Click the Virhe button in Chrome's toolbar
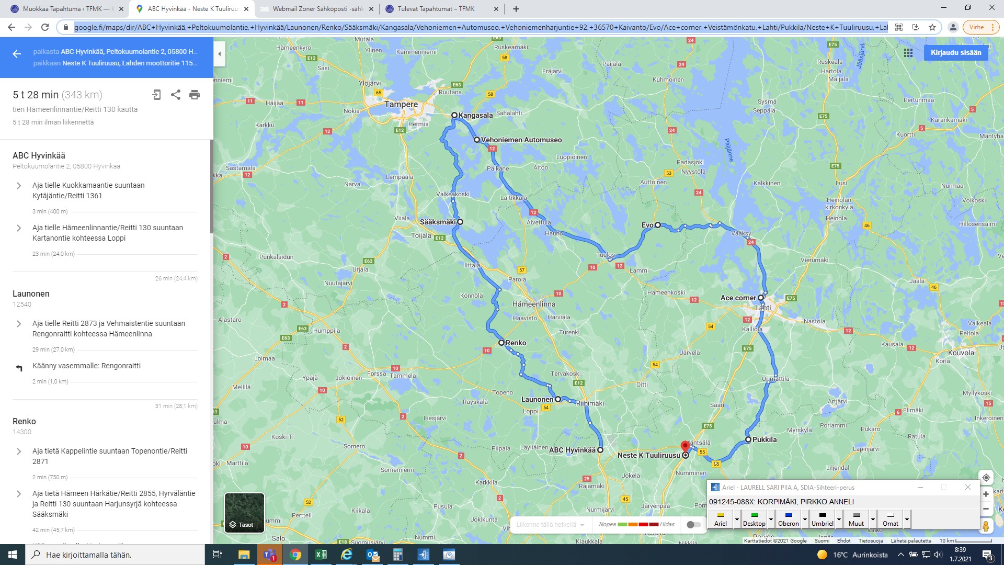Image resolution: width=1004 pixels, height=565 pixels. pos(980,27)
